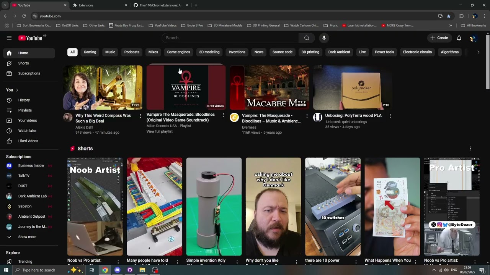
Task: Select the 3D printing filter chip
Action: (310, 52)
